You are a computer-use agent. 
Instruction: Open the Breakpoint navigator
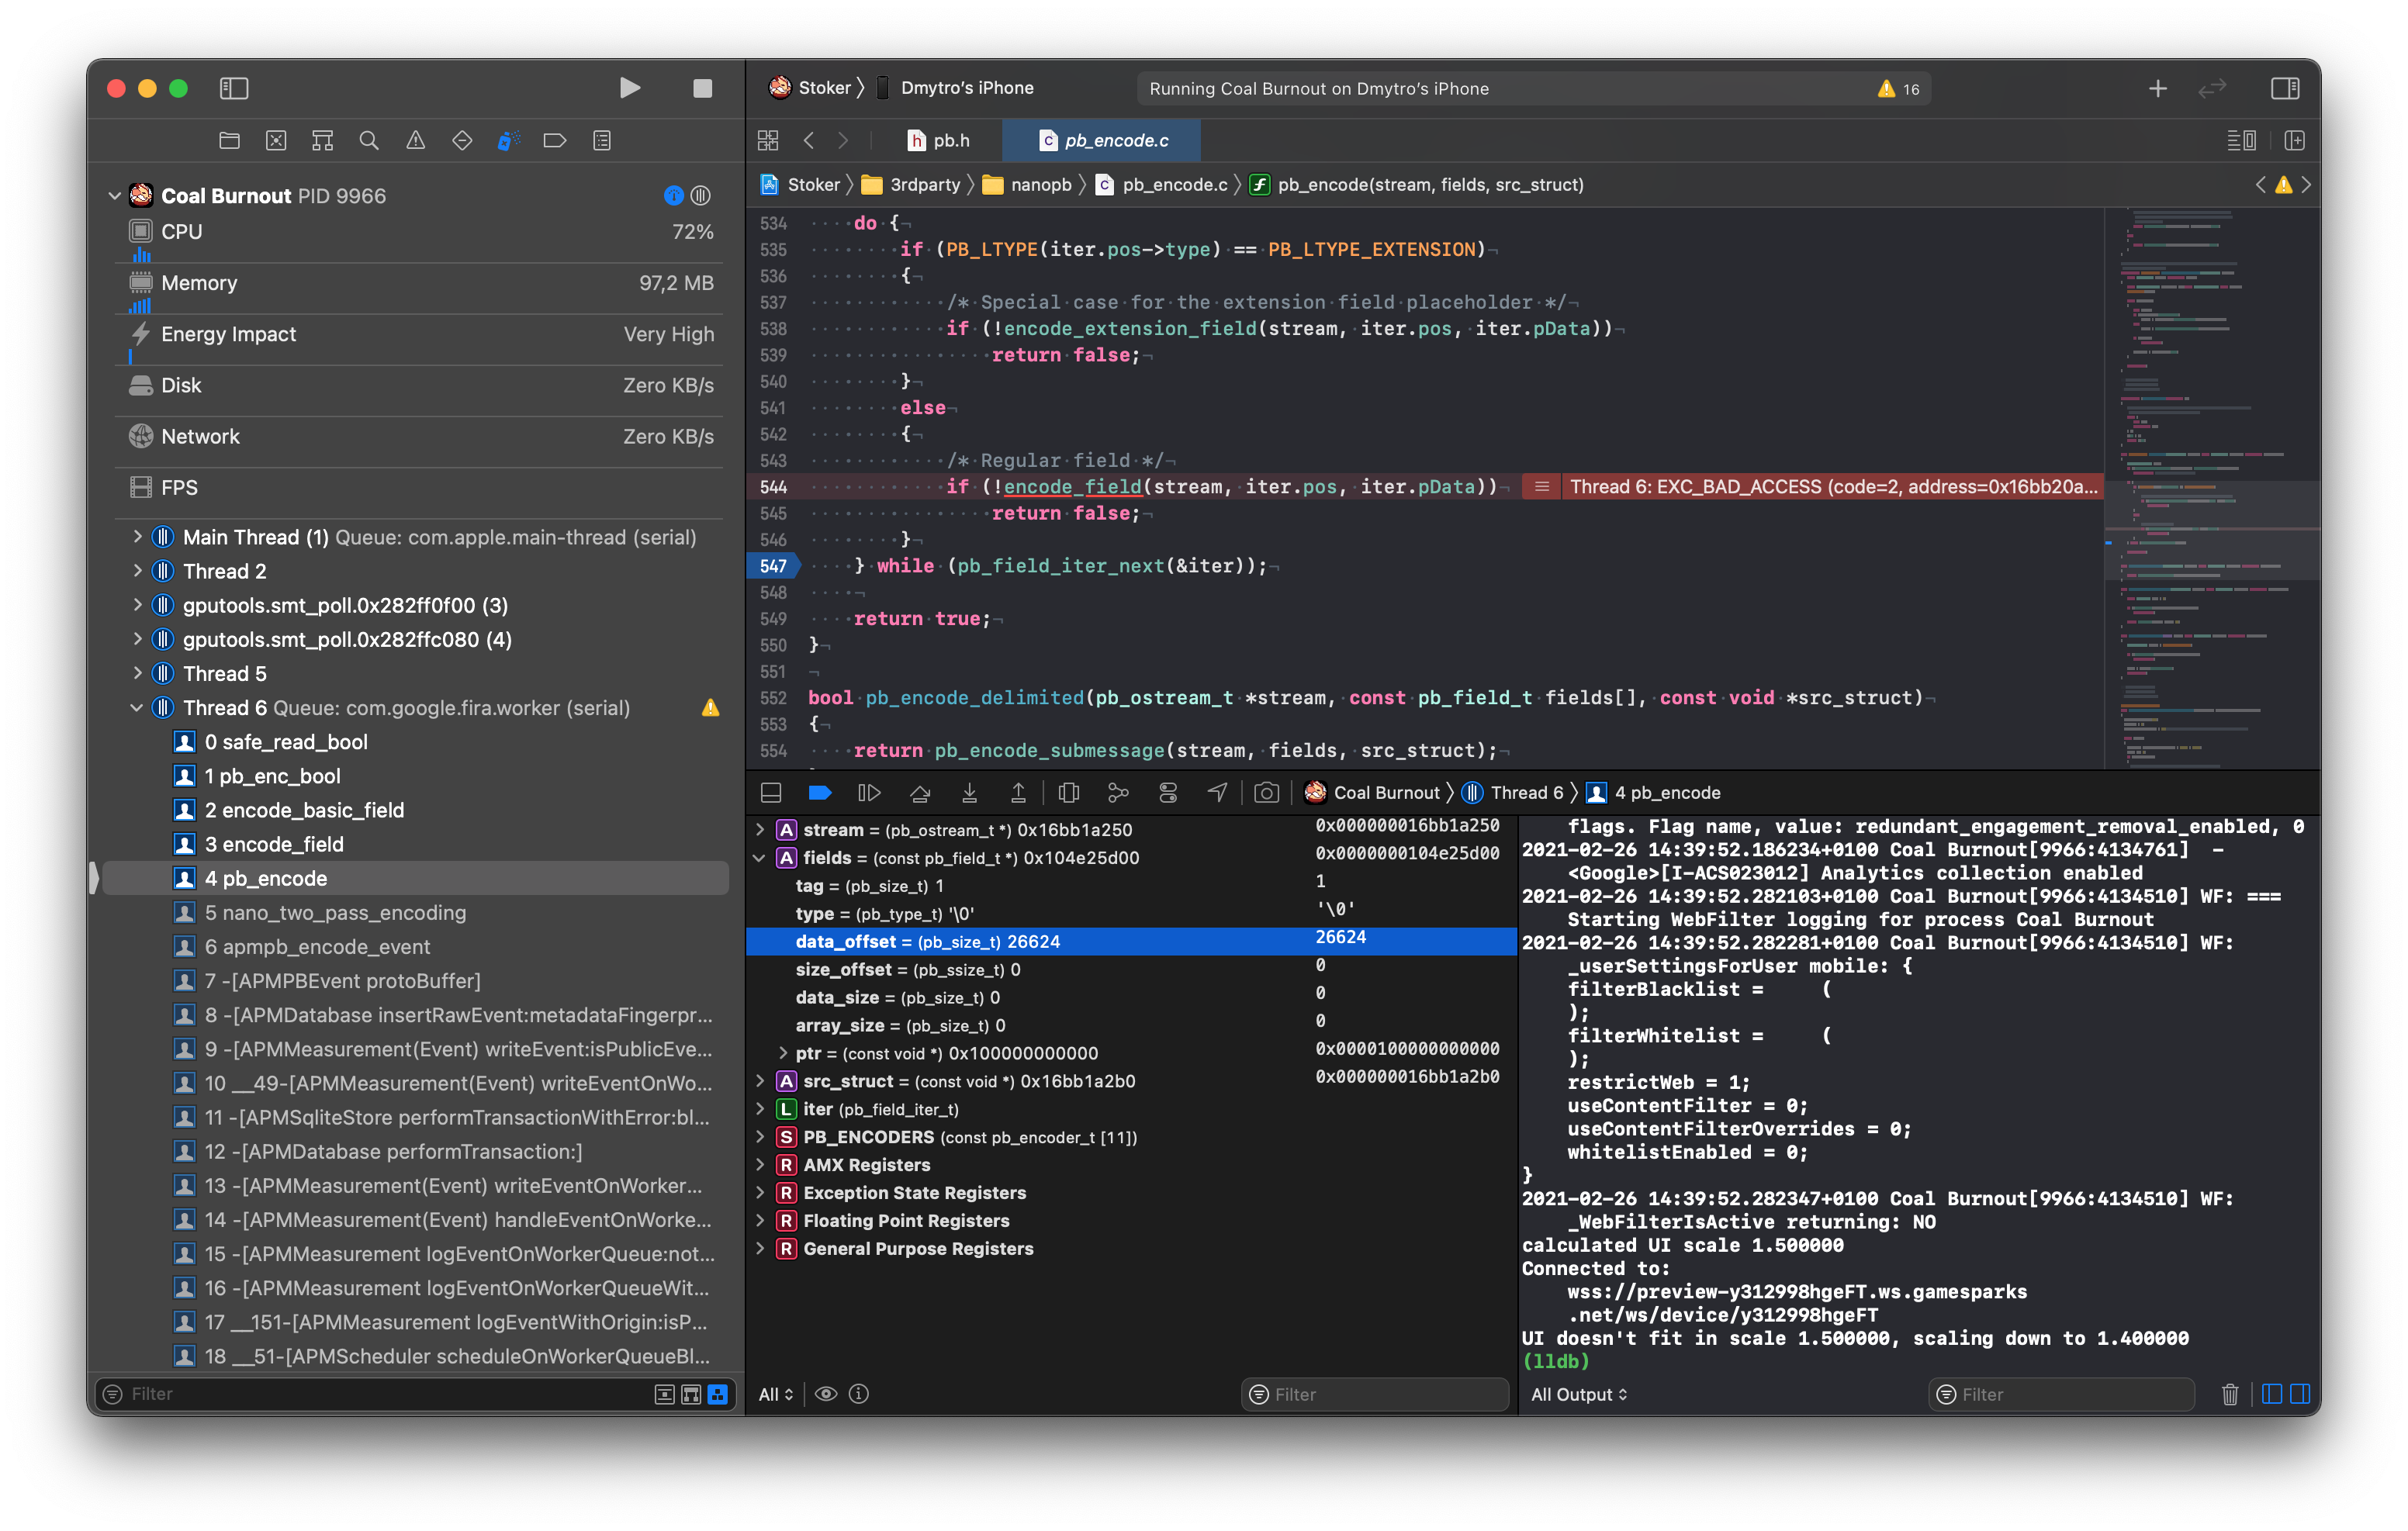555,140
